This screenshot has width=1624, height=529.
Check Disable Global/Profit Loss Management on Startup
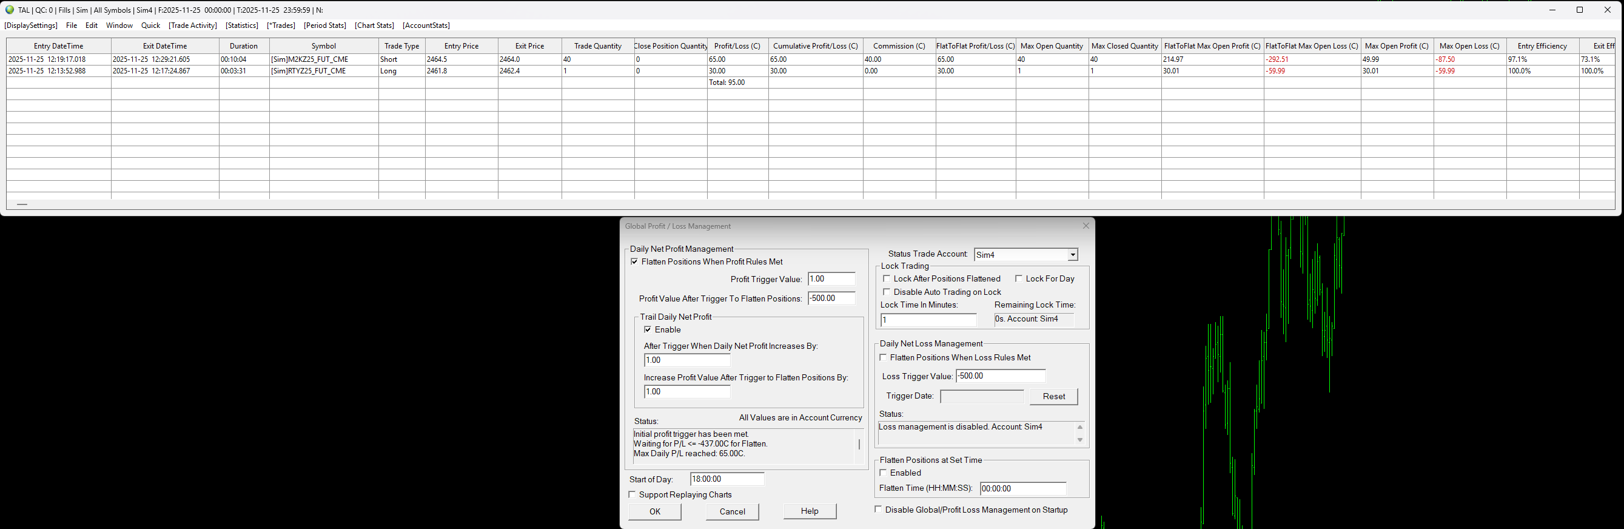pos(878,510)
